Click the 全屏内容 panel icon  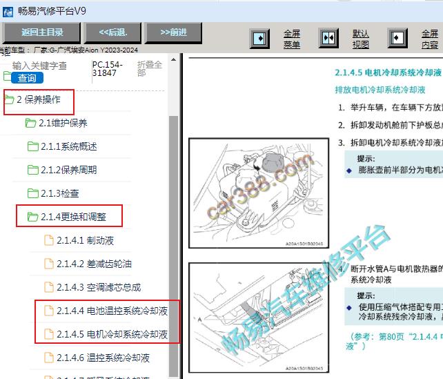click(397, 38)
